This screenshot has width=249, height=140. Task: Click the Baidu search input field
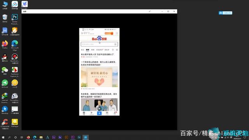coord(99,44)
